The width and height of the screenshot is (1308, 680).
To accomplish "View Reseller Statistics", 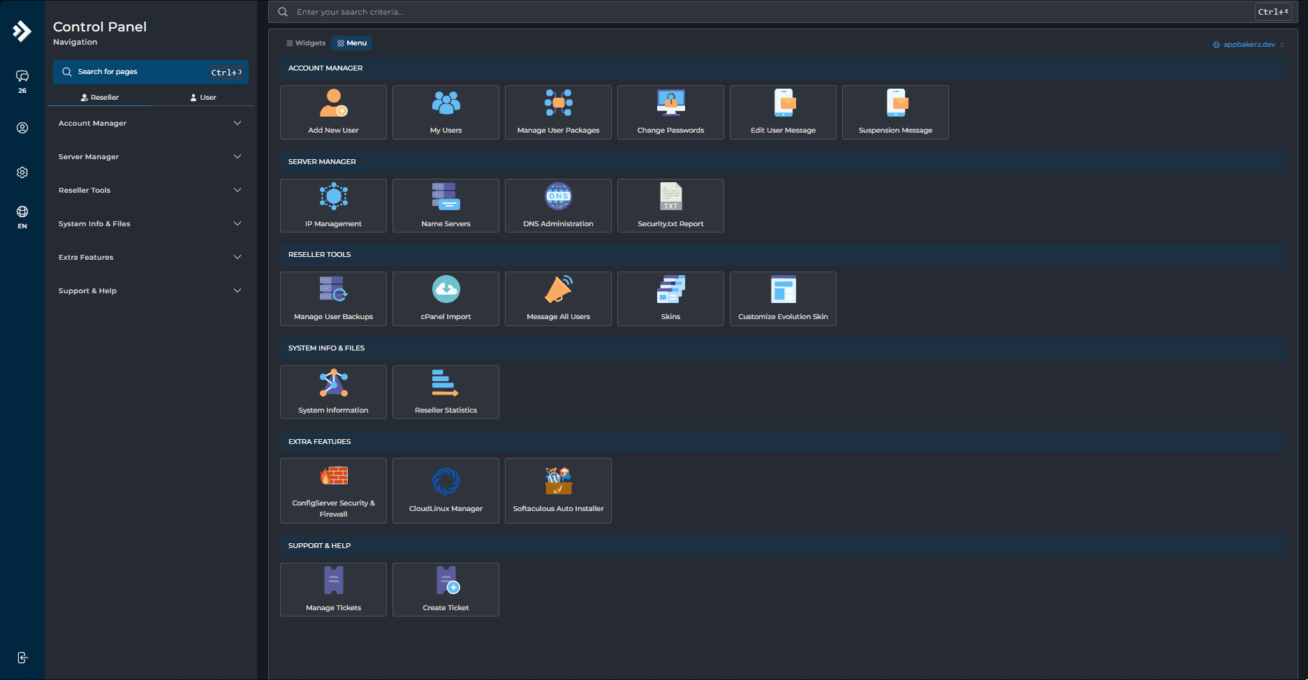I will coord(445,391).
